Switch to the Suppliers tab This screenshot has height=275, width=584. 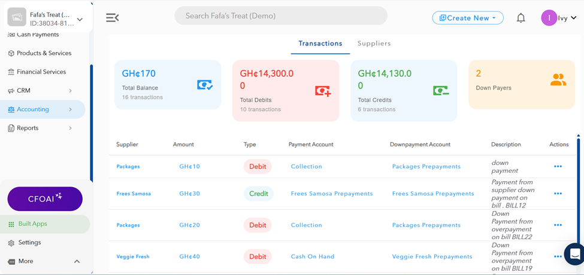374,44
